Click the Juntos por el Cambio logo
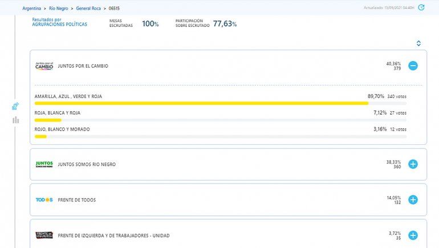The height and width of the screenshot is (248, 439). [44, 66]
